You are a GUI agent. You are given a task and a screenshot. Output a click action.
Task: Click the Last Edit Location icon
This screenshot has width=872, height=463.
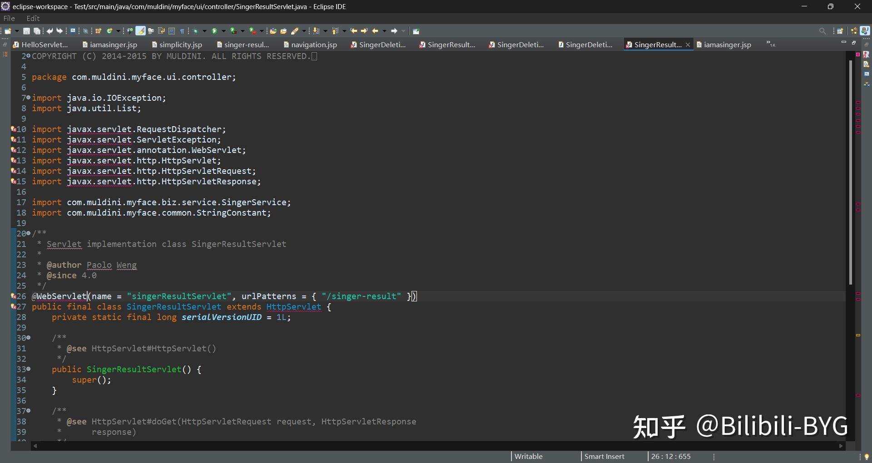click(354, 31)
